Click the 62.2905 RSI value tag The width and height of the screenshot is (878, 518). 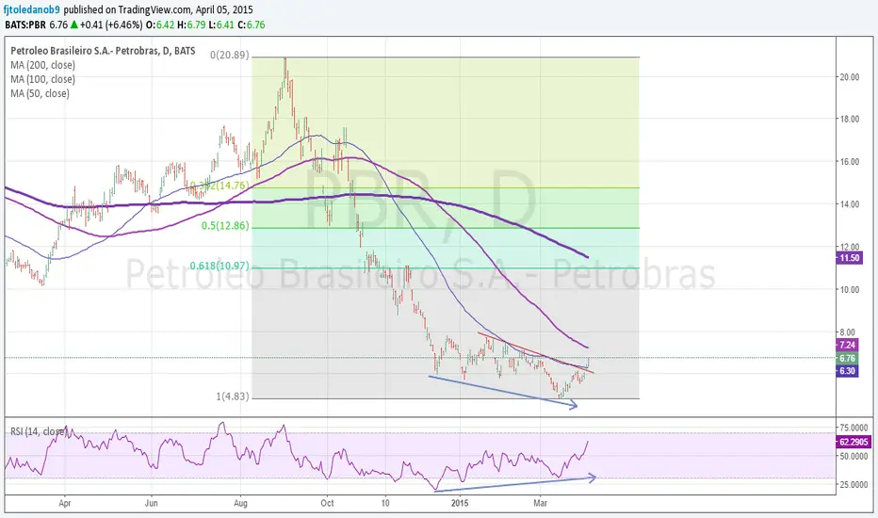click(854, 442)
